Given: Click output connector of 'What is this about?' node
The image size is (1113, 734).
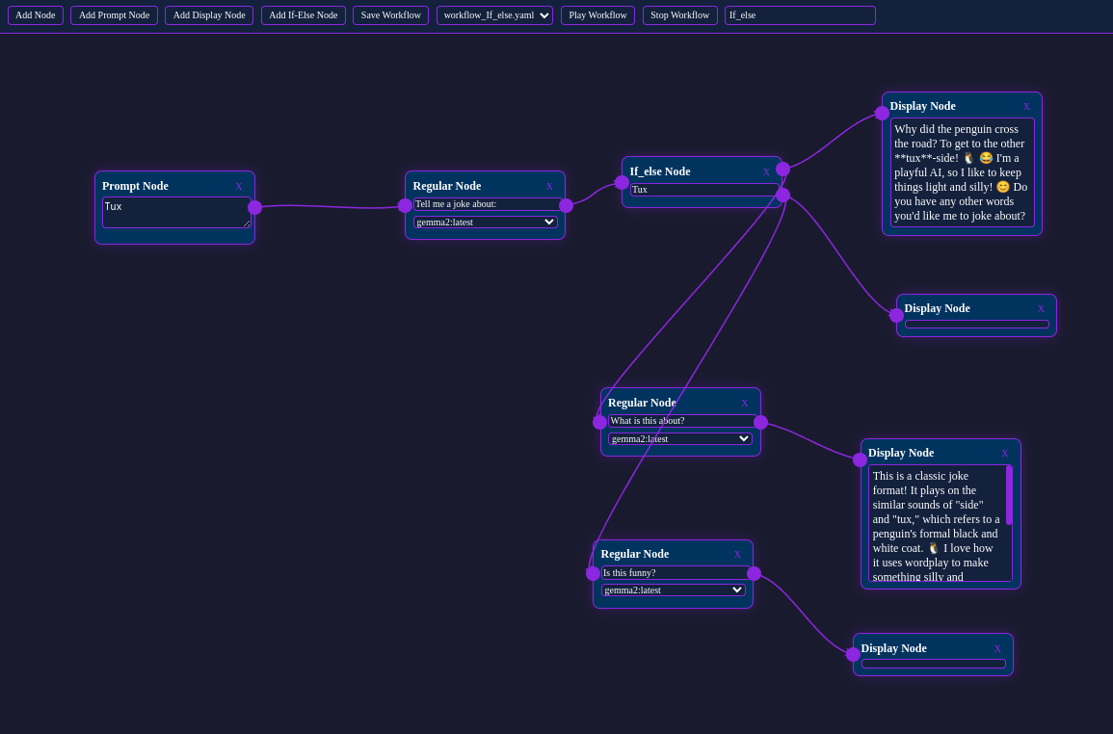Looking at the screenshot, I should click(x=761, y=422).
